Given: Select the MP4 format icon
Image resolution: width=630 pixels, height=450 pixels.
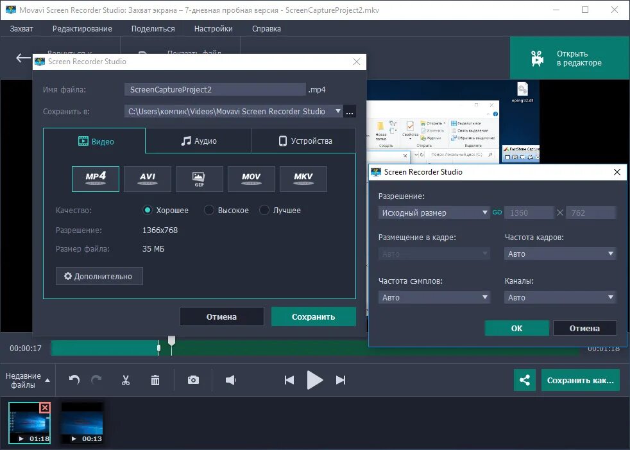Looking at the screenshot, I should point(96,179).
